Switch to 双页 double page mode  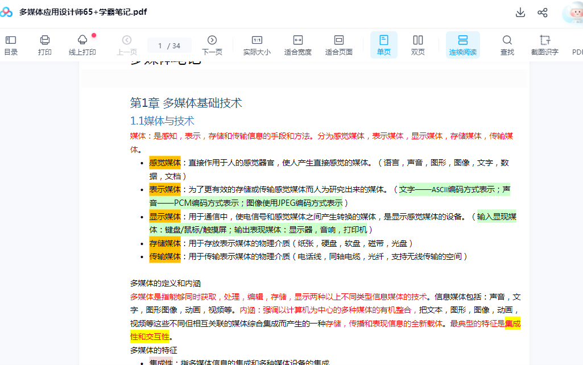pyautogui.click(x=418, y=45)
